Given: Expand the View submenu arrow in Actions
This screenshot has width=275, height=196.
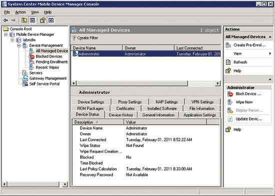Looking at the screenshot, I should coord(270,54).
